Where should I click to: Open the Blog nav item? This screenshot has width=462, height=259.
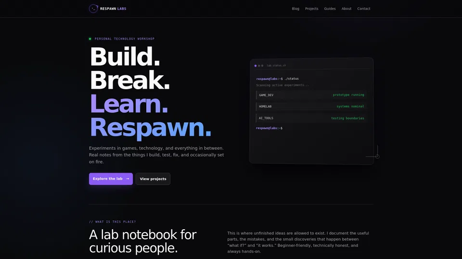click(295, 9)
